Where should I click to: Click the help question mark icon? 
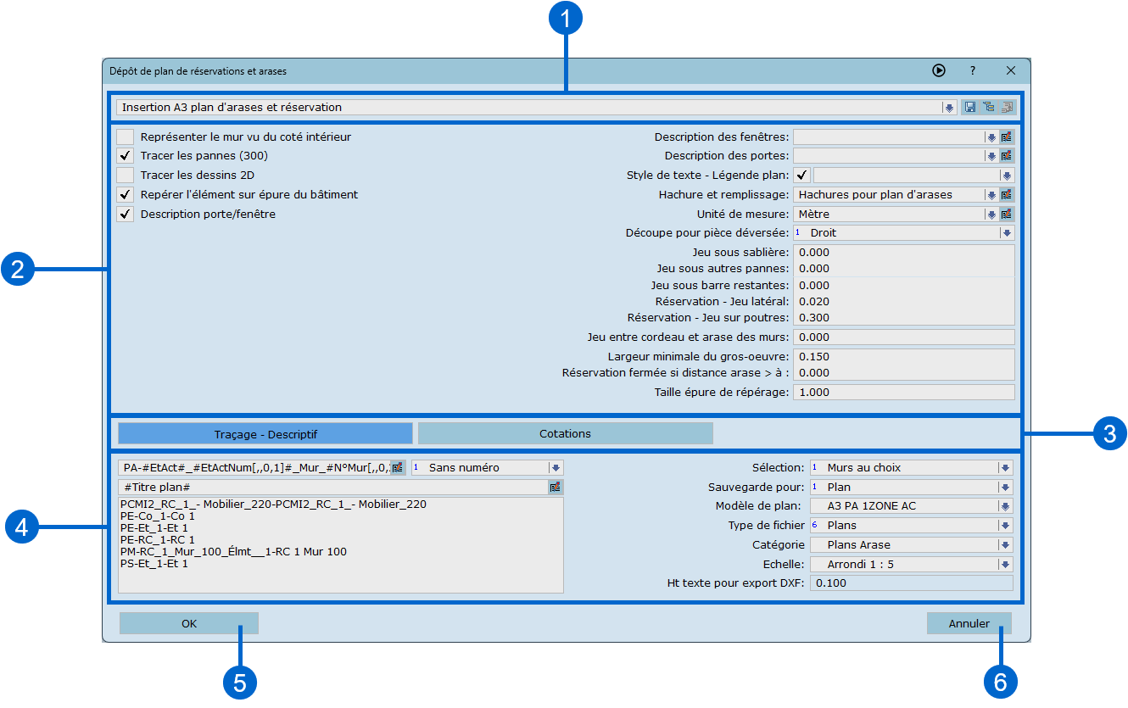point(973,71)
